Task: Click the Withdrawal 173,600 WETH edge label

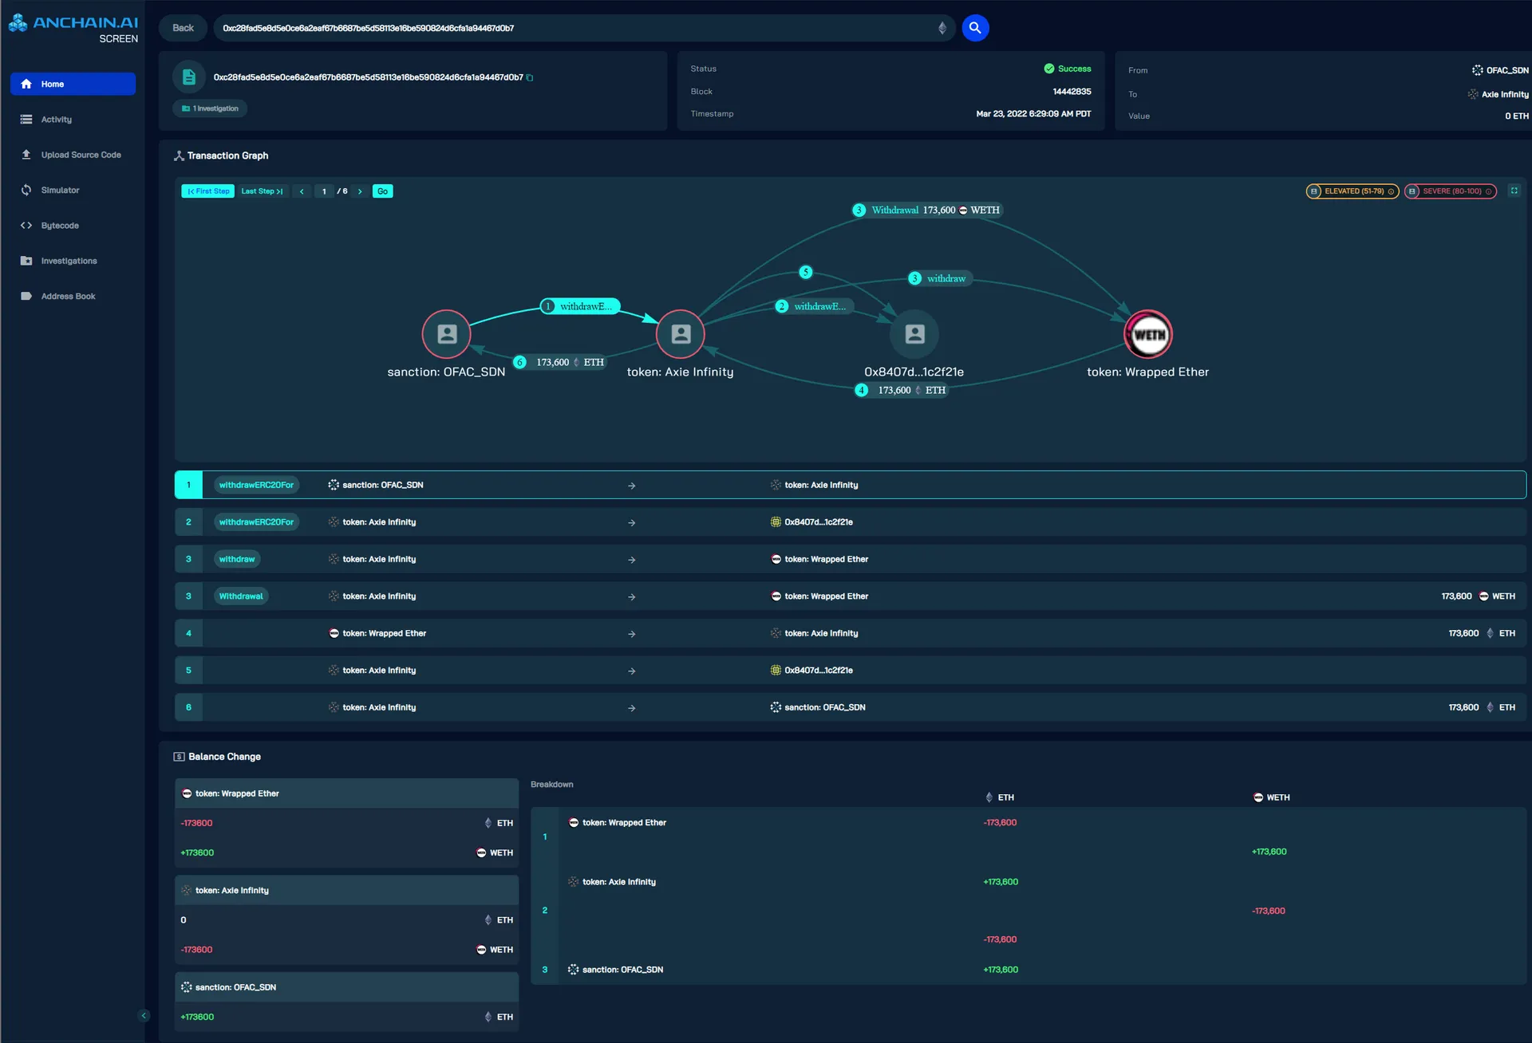Action: (x=927, y=211)
